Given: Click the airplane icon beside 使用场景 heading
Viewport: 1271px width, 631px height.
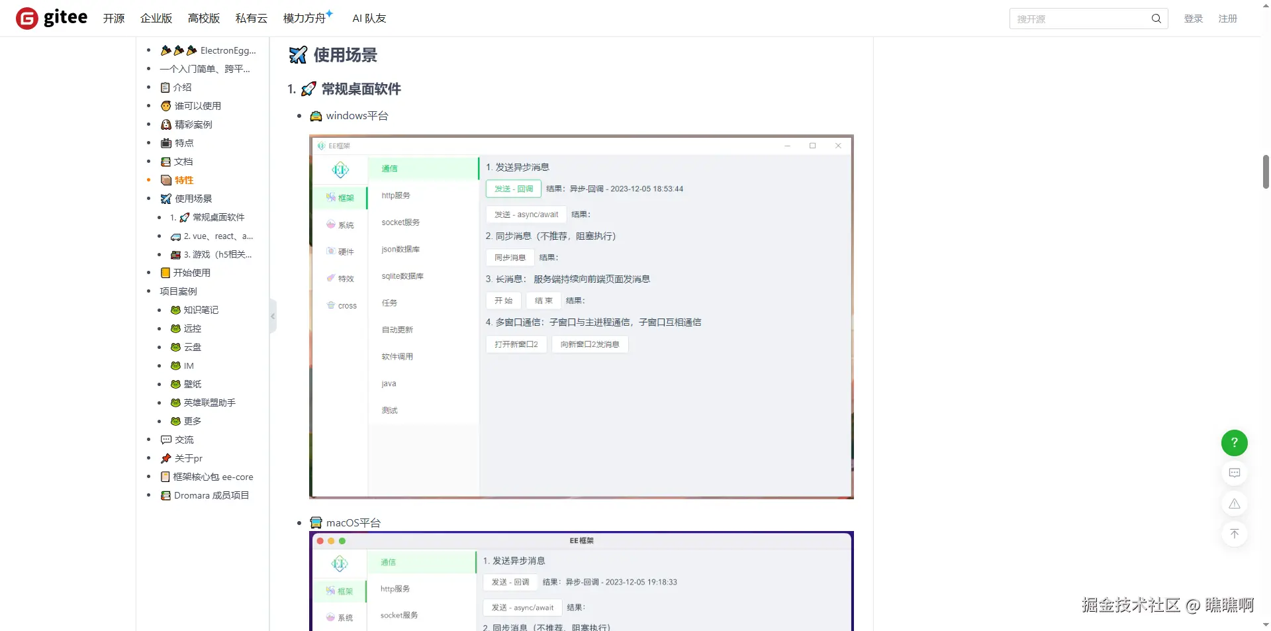Looking at the screenshot, I should (x=297, y=54).
